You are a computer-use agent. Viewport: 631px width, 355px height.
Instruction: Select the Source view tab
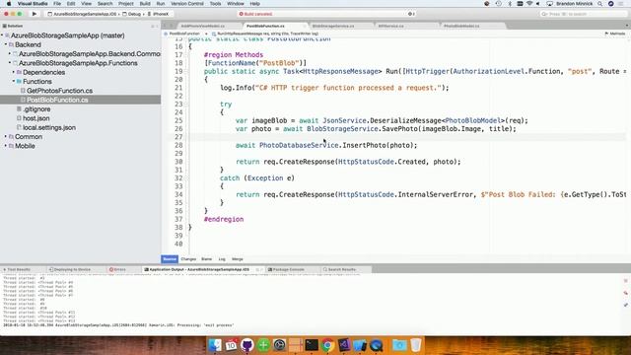(x=170, y=258)
